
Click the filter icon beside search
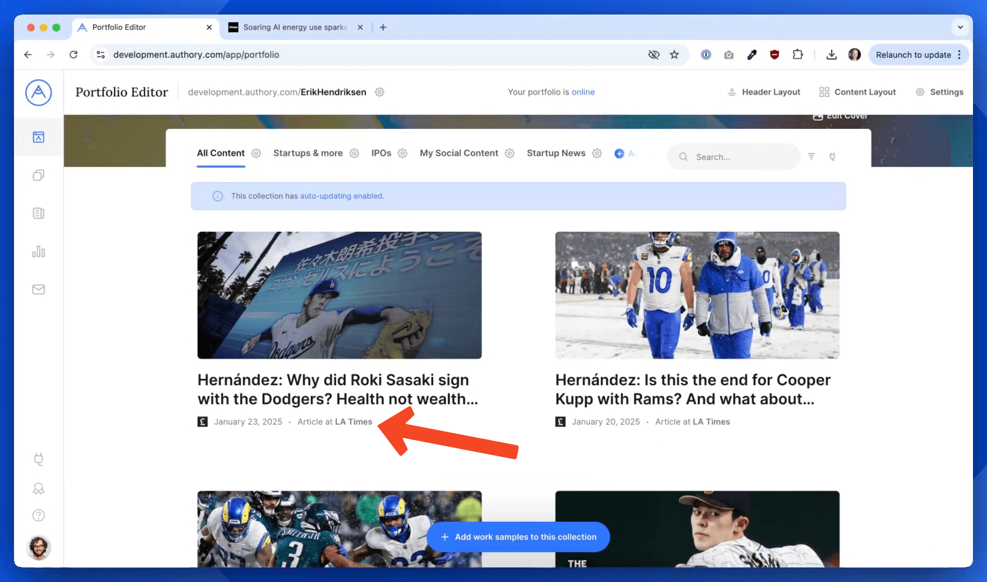[811, 156]
